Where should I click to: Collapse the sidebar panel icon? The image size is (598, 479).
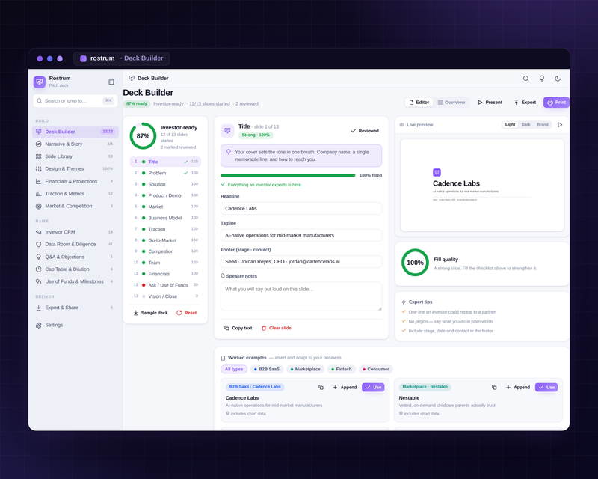pos(111,82)
